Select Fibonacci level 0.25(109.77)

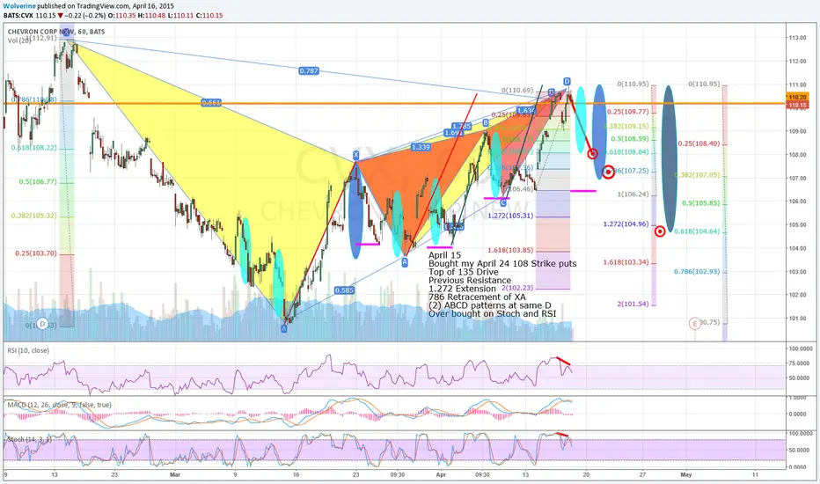point(627,112)
